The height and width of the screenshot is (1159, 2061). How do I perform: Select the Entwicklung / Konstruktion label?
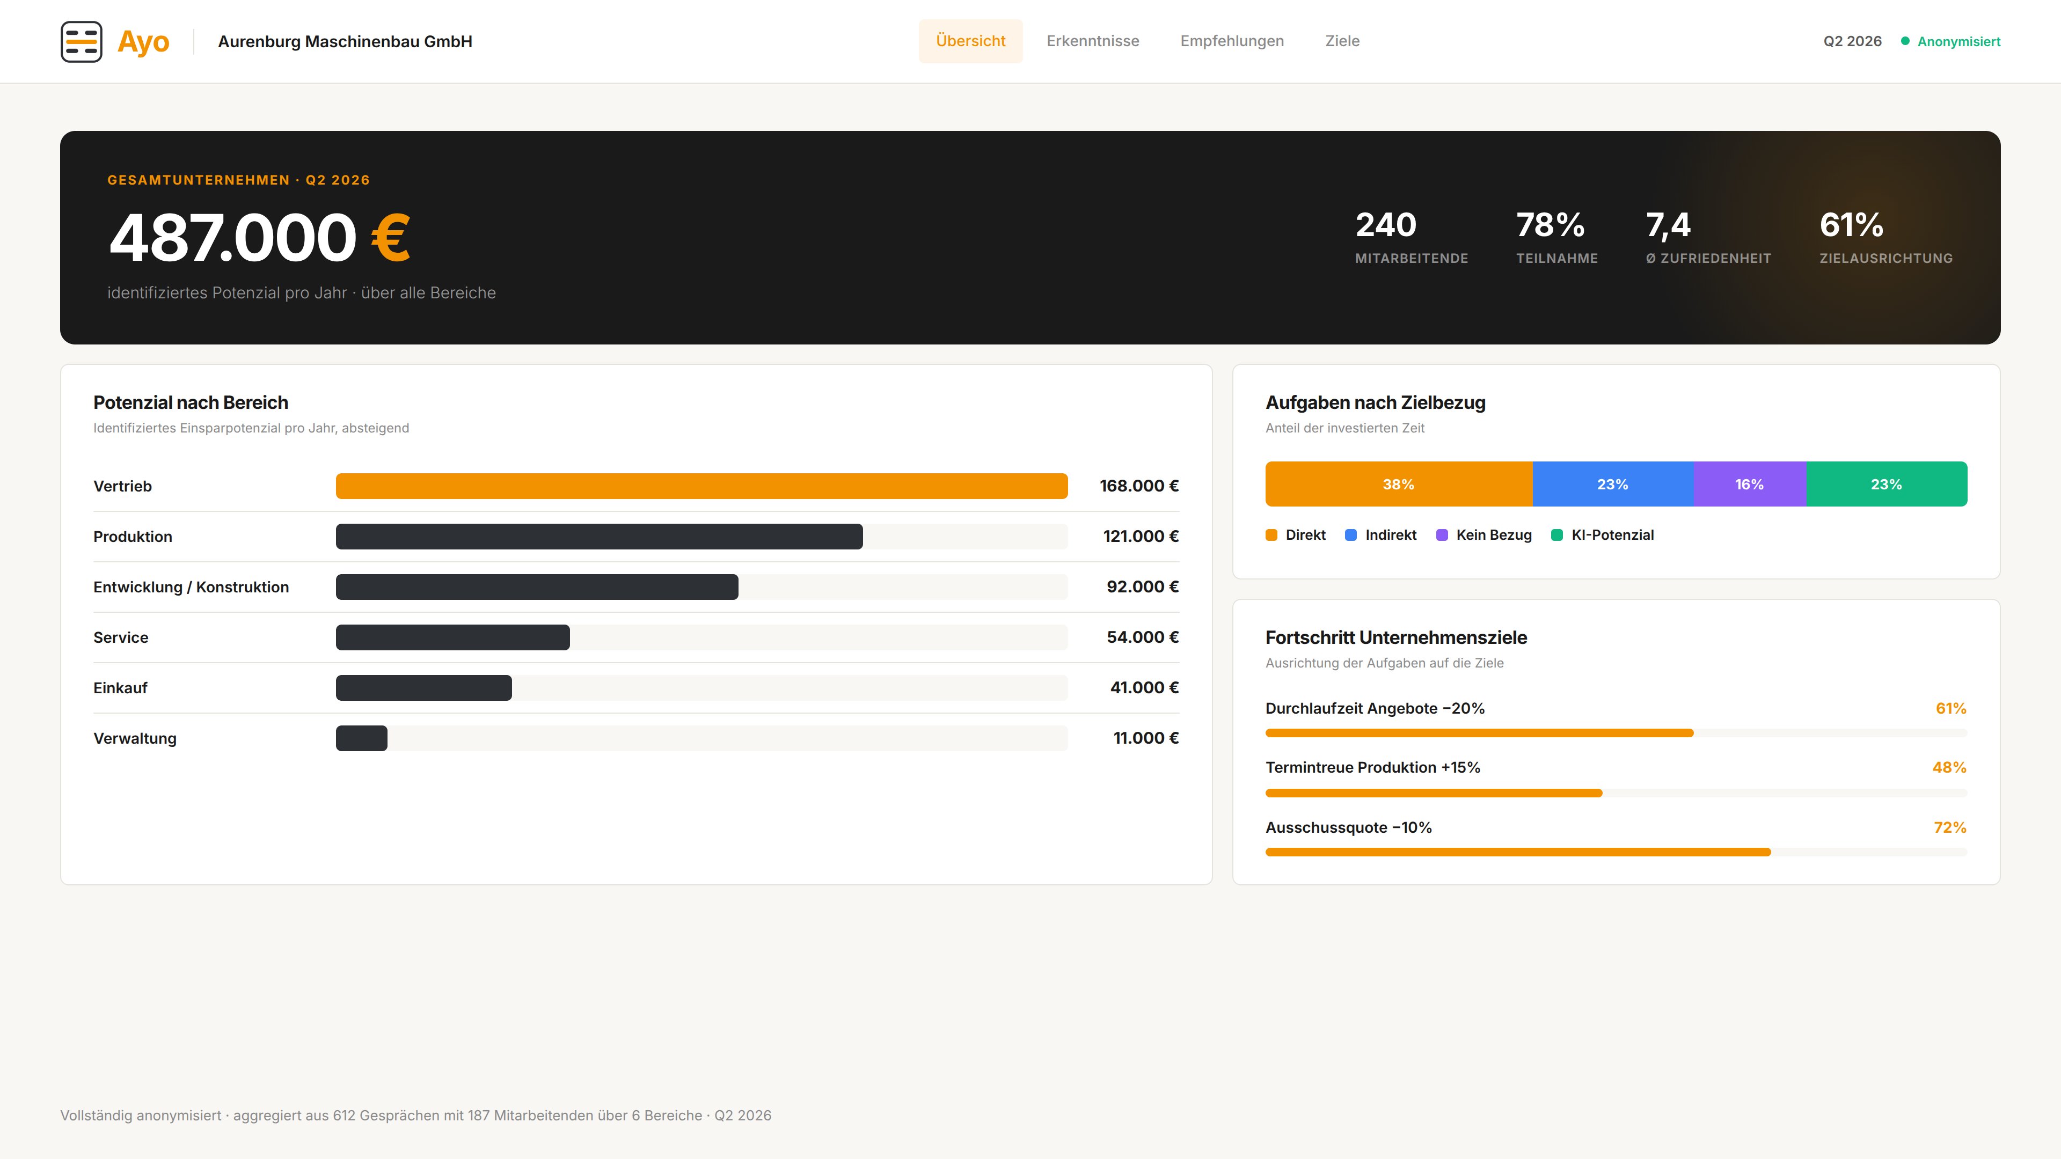[x=191, y=587]
